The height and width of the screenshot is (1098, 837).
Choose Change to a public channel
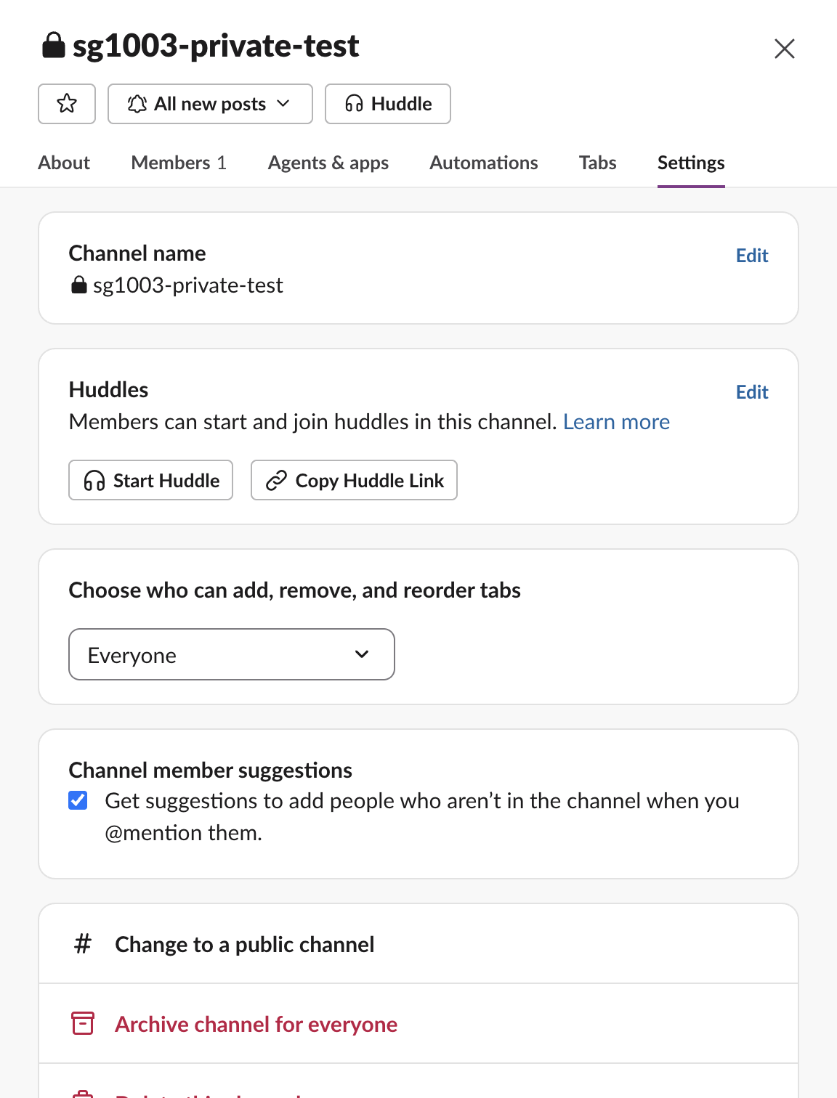tap(418, 944)
